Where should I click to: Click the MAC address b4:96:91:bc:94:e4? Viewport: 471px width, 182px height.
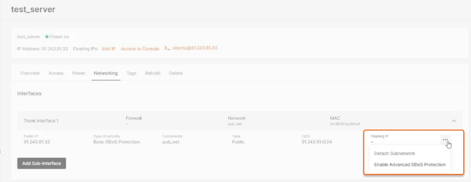click(x=345, y=124)
